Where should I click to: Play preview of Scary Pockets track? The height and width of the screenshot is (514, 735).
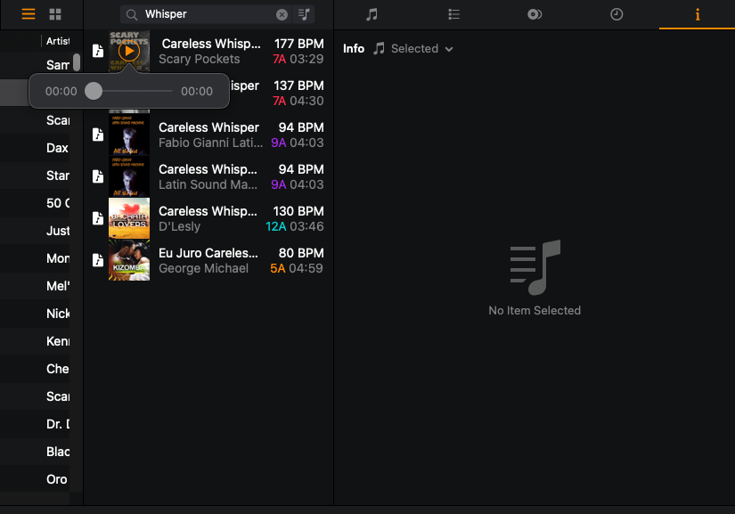pyautogui.click(x=129, y=51)
